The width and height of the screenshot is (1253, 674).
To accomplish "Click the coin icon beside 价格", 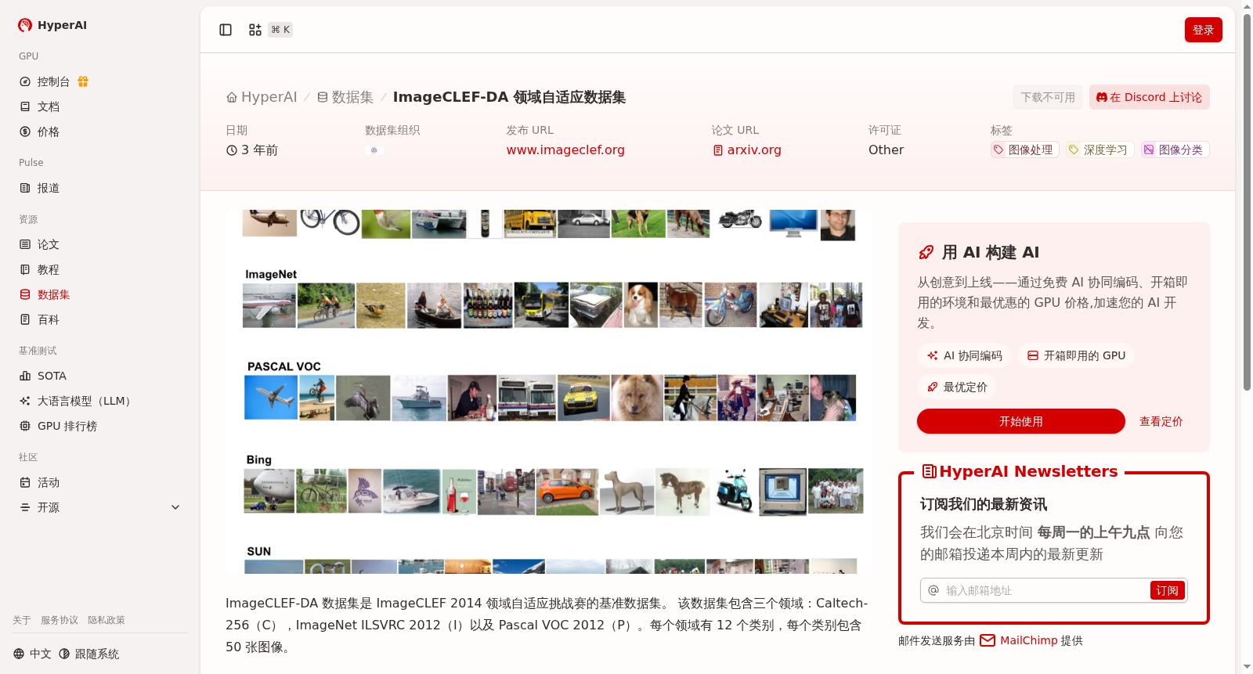I will tap(25, 132).
